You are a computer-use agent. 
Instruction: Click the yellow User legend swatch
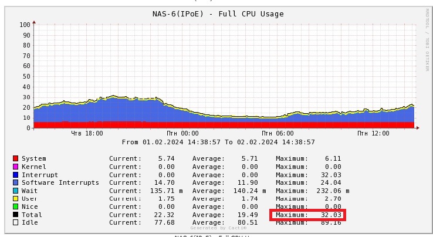pos(16,198)
